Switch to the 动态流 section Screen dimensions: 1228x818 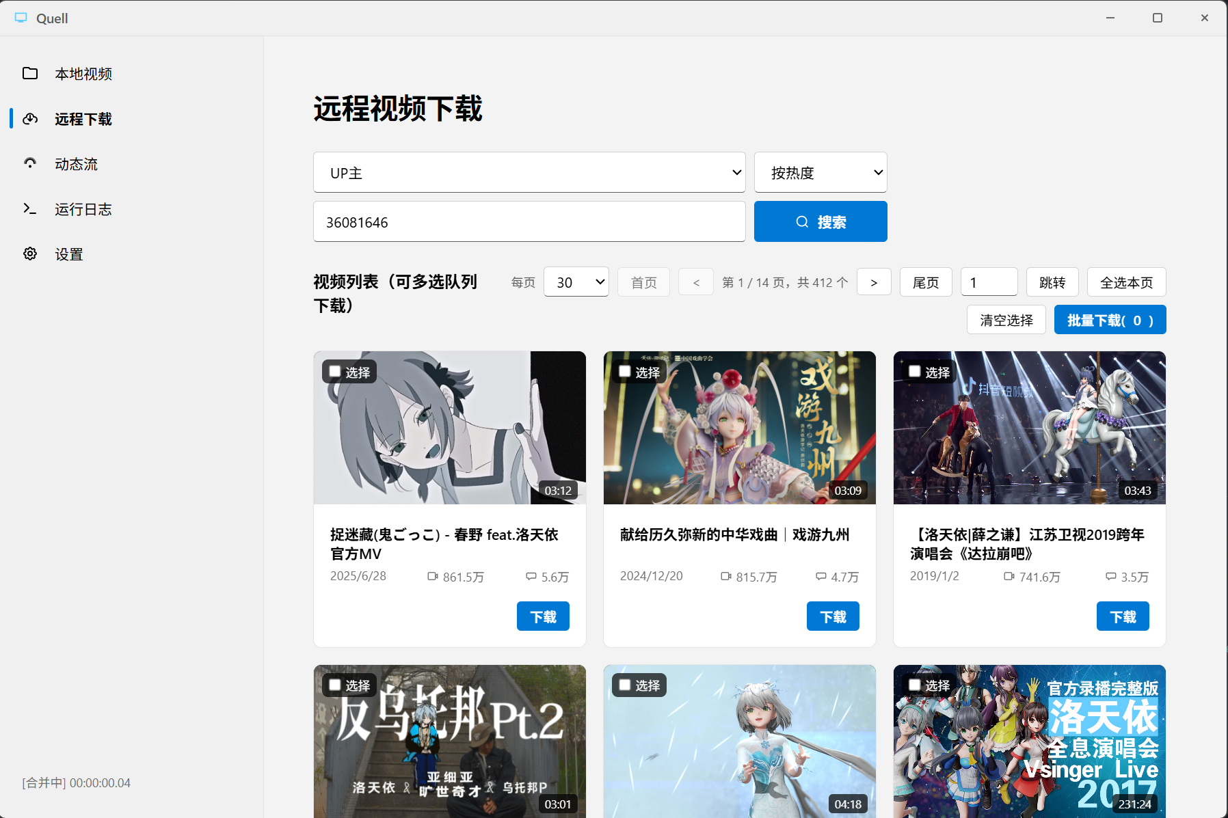[76, 163]
